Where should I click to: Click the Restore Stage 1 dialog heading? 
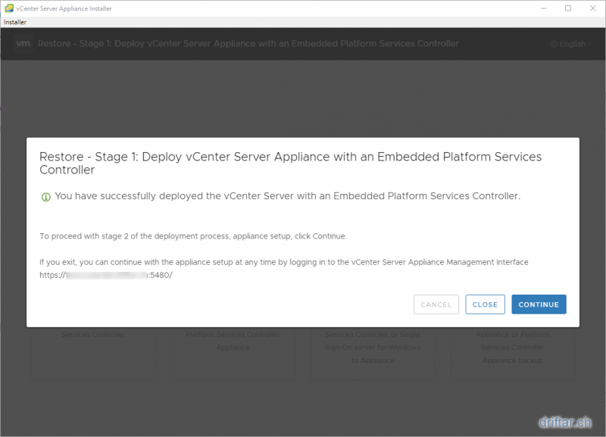(x=290, y=163)
